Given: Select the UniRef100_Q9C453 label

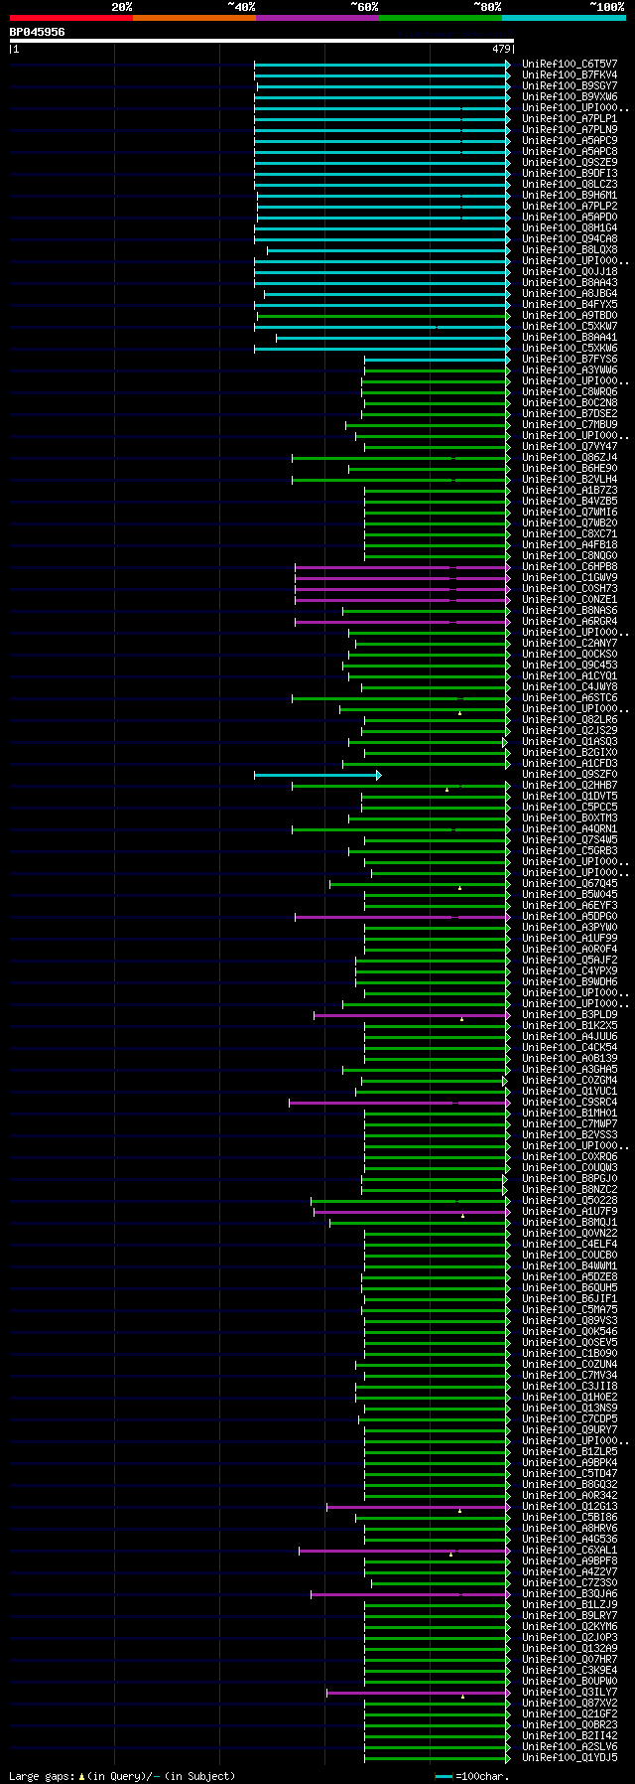Looking at the screenshot, I should 570,666.
